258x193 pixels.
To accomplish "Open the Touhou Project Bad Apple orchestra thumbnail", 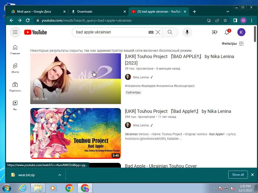I will pos(76,133).
